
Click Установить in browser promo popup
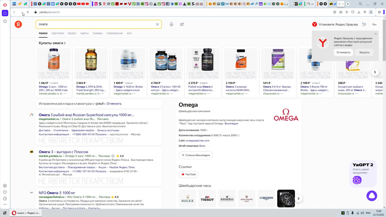[x=343, y=52]
